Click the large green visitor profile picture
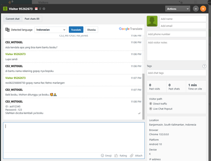The width and height of the screenshot is (211, 161). [152, 21]
